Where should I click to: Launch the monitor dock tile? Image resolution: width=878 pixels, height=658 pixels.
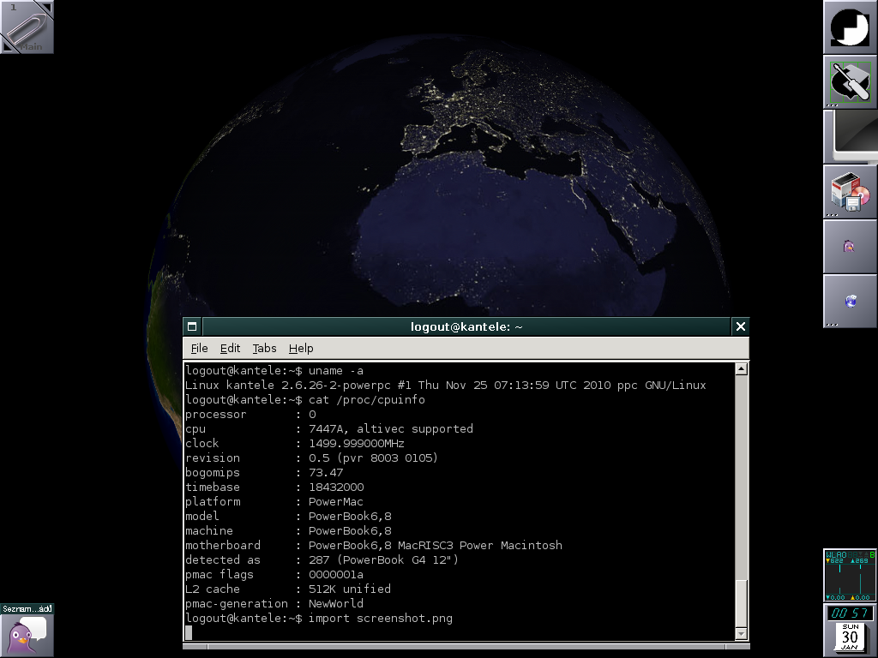(x=850, y=137)
